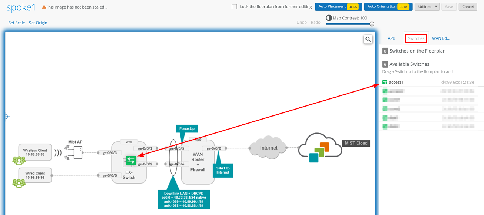Click the Wired Client users icon
484x215 pixels.
click(19, 183)
